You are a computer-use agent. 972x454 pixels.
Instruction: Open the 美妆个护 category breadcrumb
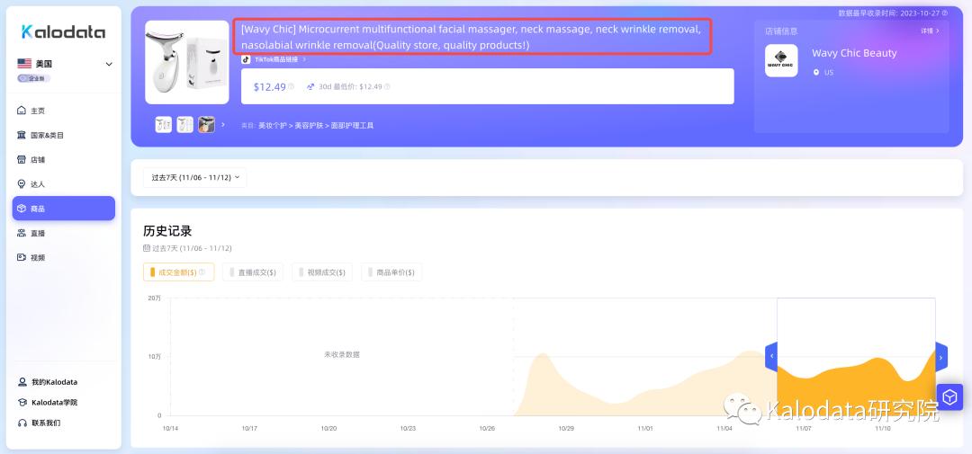[272, 125]
